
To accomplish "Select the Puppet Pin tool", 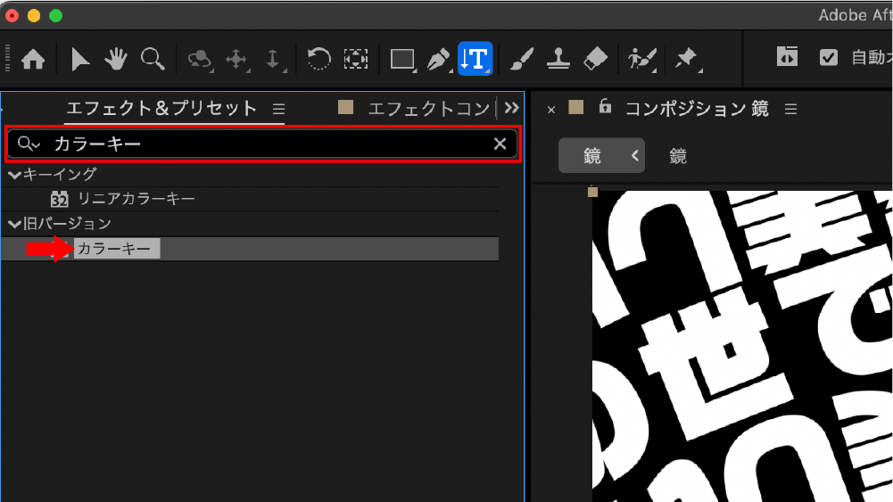I will click(x=687, y=59).
